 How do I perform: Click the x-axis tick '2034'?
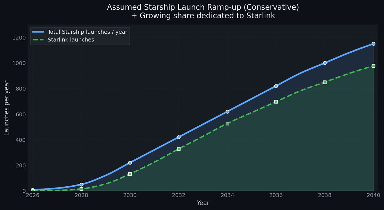(227, 195)
